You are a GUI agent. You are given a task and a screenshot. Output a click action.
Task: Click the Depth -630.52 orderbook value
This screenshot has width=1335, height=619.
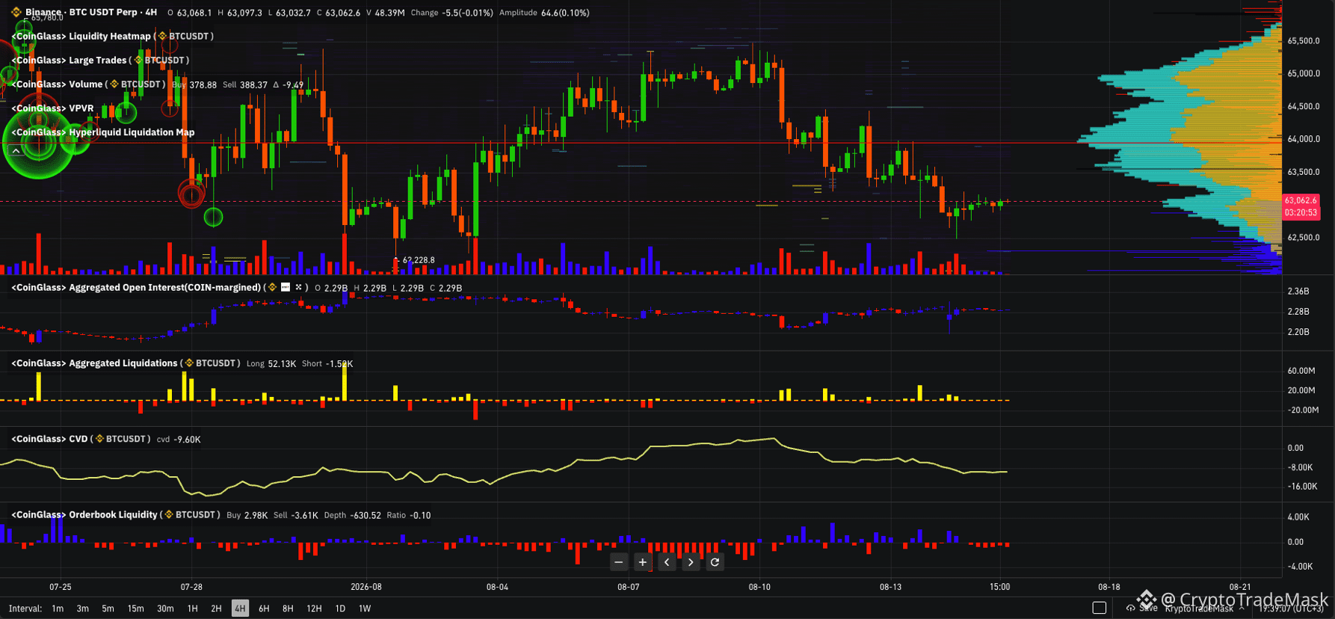pos(353,516)
